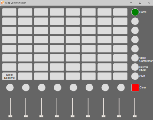Click the slider handle below the Clear button
The height and width of the screenshot is (120, 153).
[135, 116]
